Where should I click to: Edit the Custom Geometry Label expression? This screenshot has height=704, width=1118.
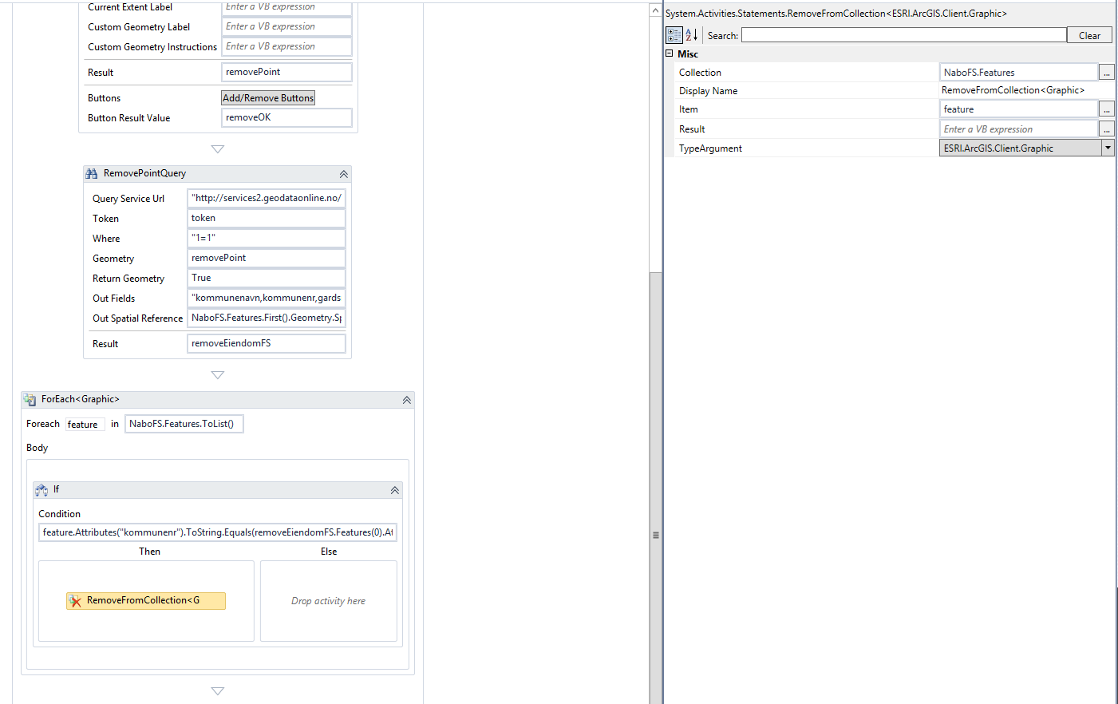pos(286,26)
